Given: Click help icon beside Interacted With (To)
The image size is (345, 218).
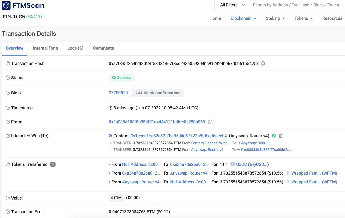Looking at the screenshot, I should pyautogui.click(x=8, y=136).
